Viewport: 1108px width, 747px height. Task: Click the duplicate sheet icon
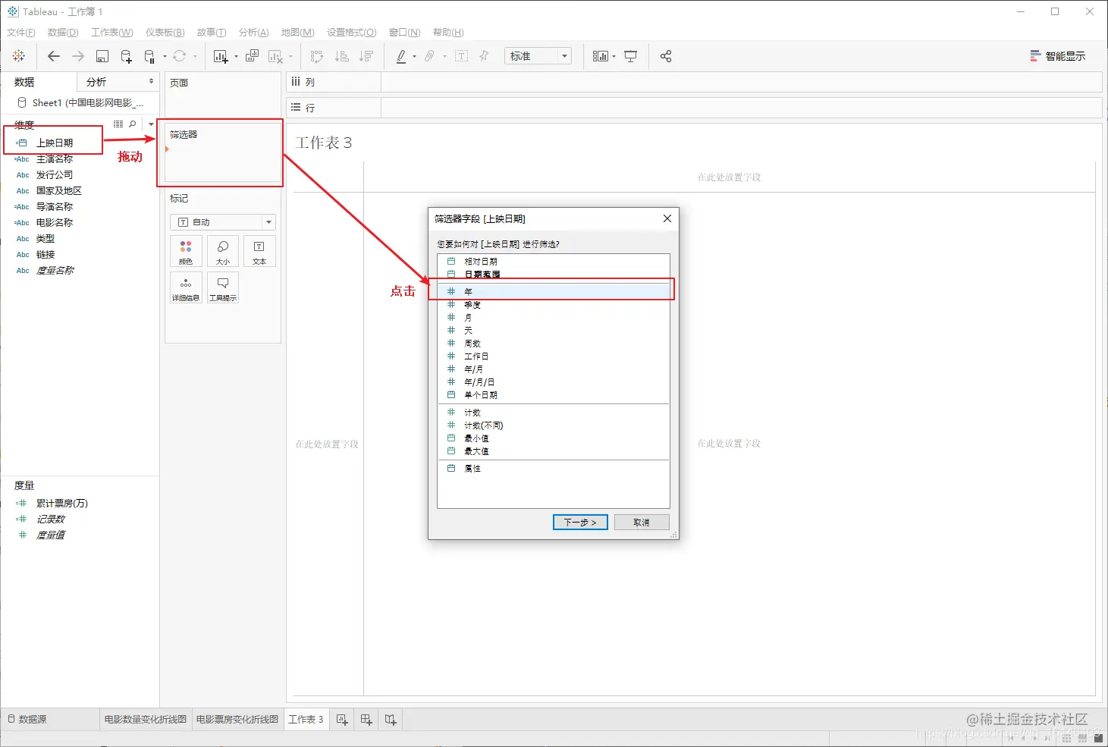pyautogui.click(x=253, y=56)
